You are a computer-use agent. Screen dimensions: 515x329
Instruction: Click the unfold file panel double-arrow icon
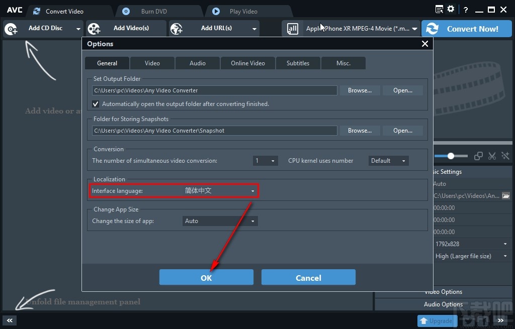[x=10, y=320]
